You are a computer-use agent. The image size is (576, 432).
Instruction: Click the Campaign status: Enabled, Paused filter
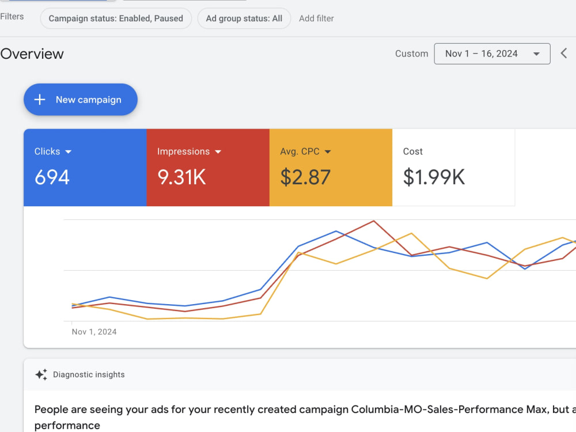(x=116, y=18)
